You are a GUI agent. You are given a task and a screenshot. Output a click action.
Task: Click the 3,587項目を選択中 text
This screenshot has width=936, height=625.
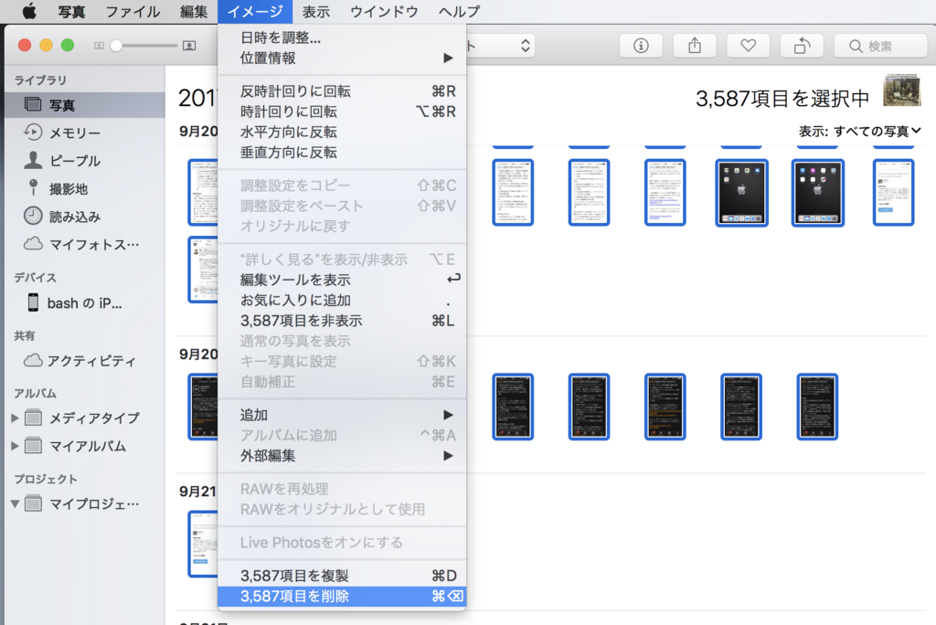coord(782,99)
